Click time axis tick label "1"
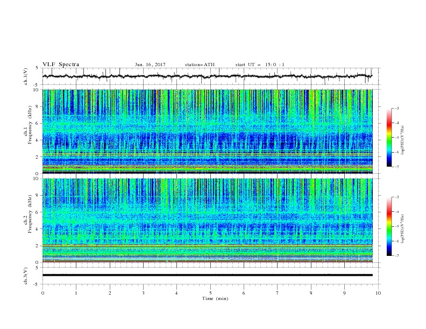This screenshot has width=426, height=329. point(76,293)
